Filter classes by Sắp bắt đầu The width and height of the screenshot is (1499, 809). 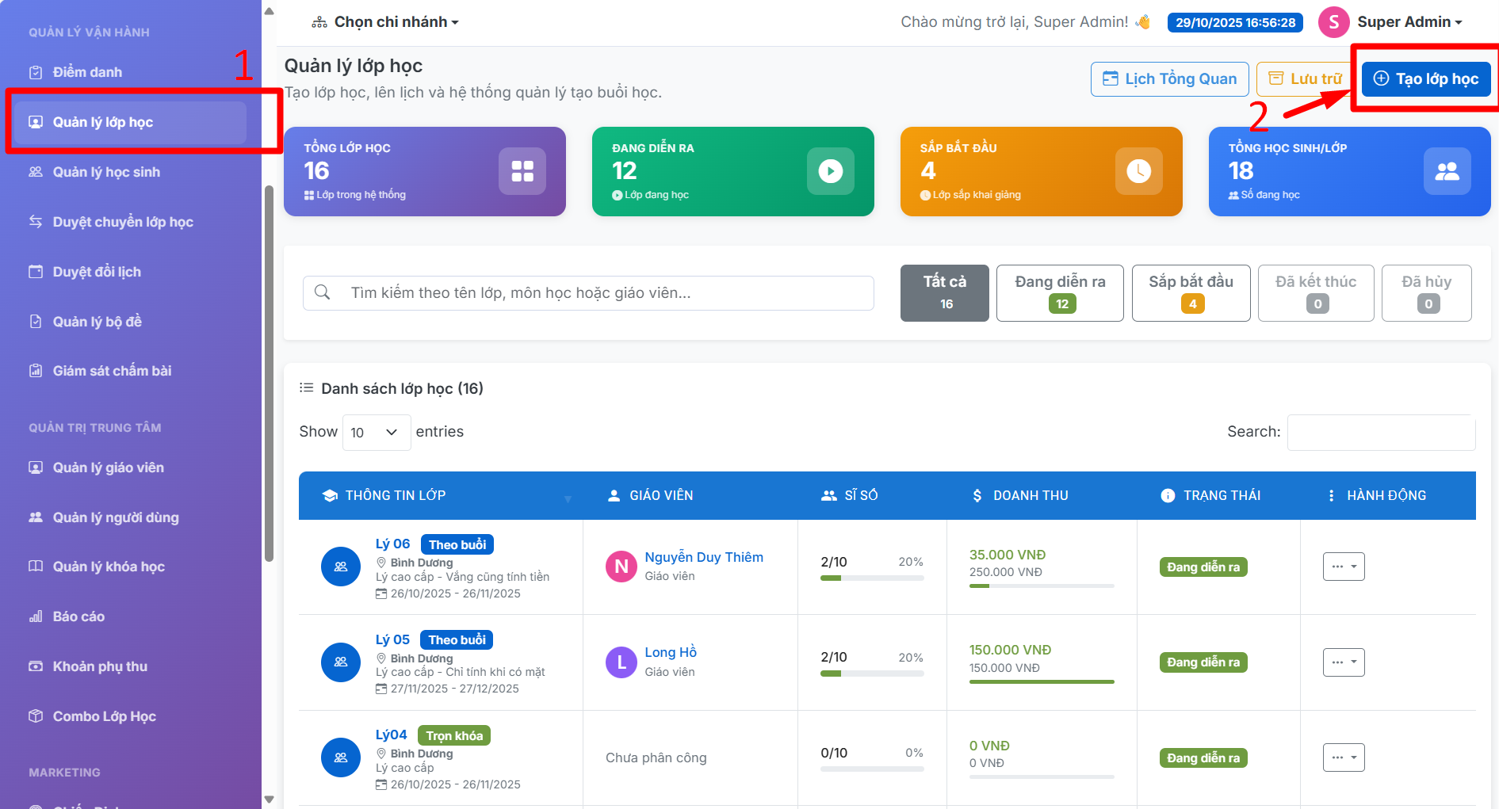[x=1191, y=293]
